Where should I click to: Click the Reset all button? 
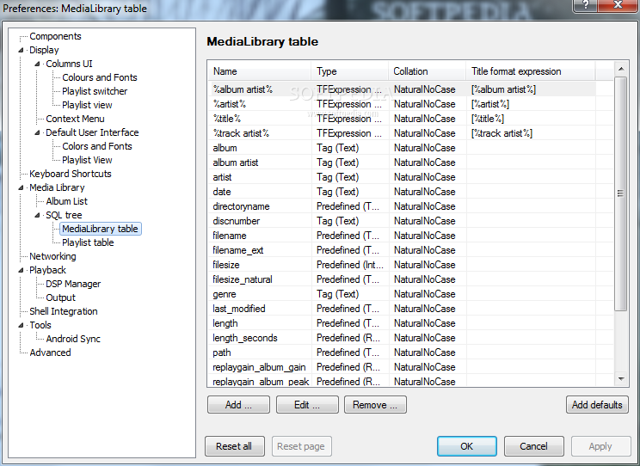tap(234, 446)
